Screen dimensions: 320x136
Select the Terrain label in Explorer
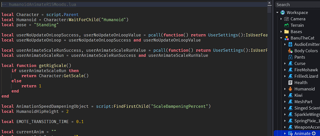297,25
